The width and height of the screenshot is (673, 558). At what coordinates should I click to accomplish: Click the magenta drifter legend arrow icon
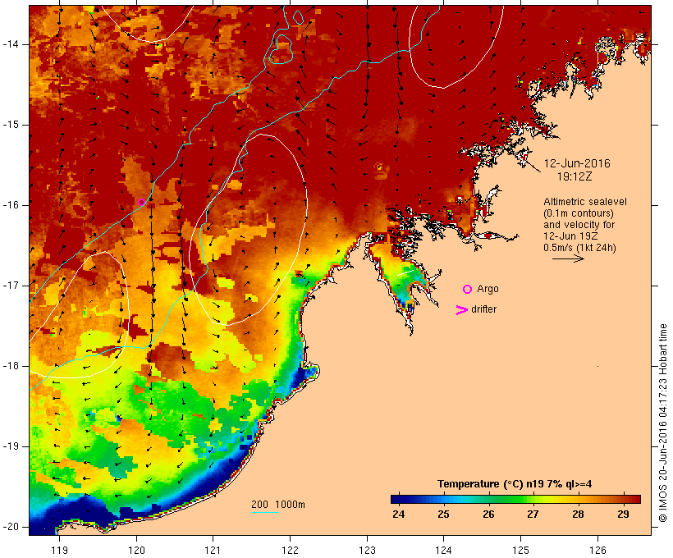click(462, 310)
